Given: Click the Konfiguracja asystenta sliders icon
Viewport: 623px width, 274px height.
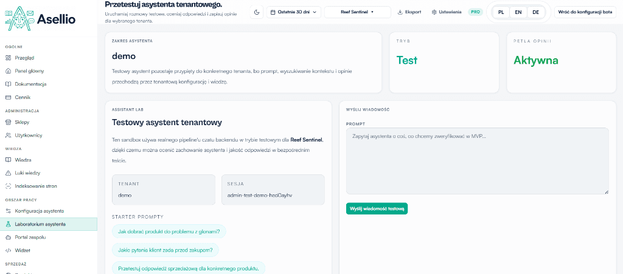Looking at the screenshot, I should (8, 211).
